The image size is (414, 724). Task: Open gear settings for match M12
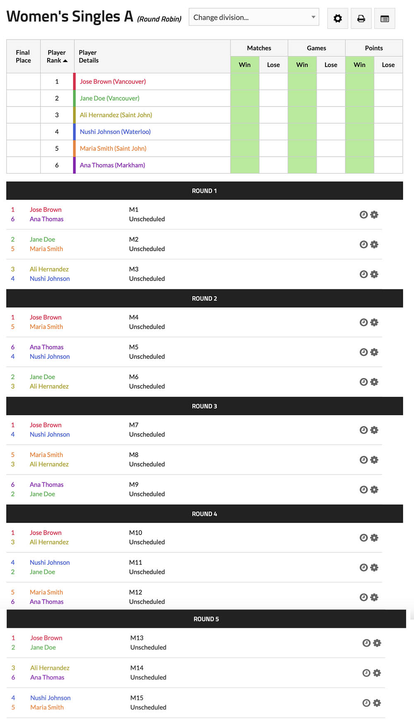(374, 598)
